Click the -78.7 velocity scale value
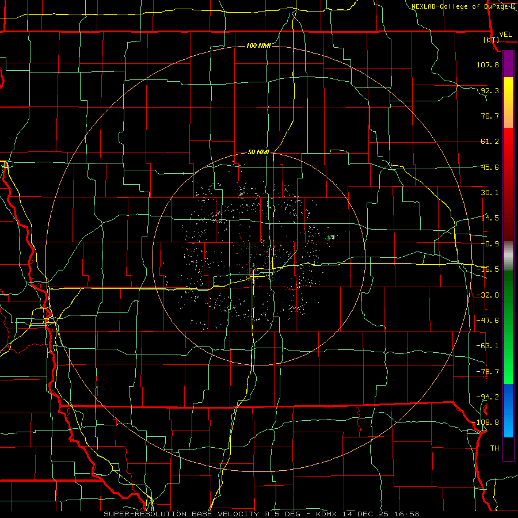The width and height of the screenshot is (518, 518). (487, 372)
